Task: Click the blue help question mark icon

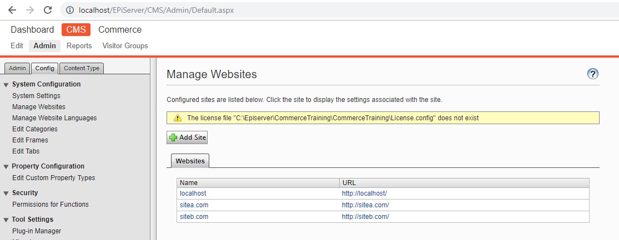Action: pyautogui.click(x=592, y=74)
